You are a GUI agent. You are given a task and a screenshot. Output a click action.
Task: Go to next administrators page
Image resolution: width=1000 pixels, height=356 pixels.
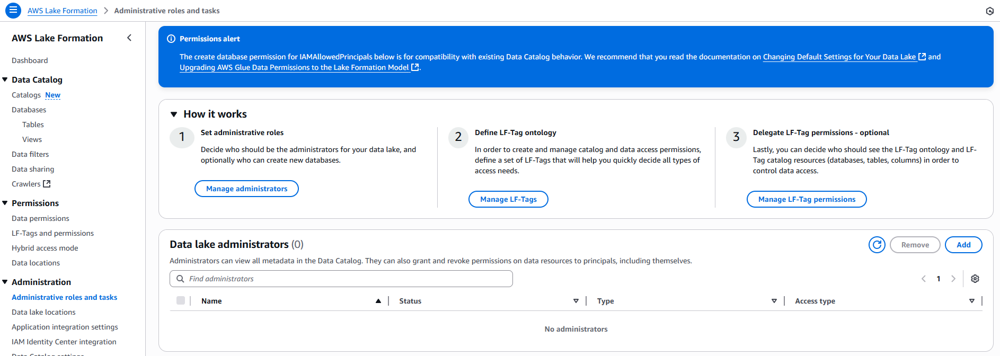[x=953, y=279]
